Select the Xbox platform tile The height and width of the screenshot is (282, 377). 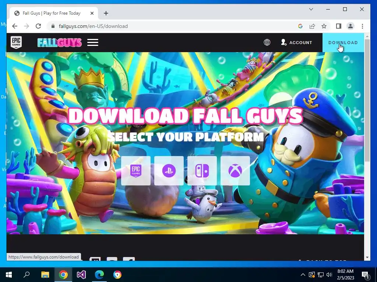(x=235, y=171)
